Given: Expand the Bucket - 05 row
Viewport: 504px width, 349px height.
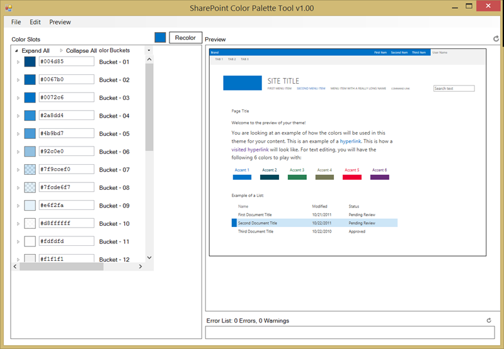Looking at the screenshot, I should 18,134.
